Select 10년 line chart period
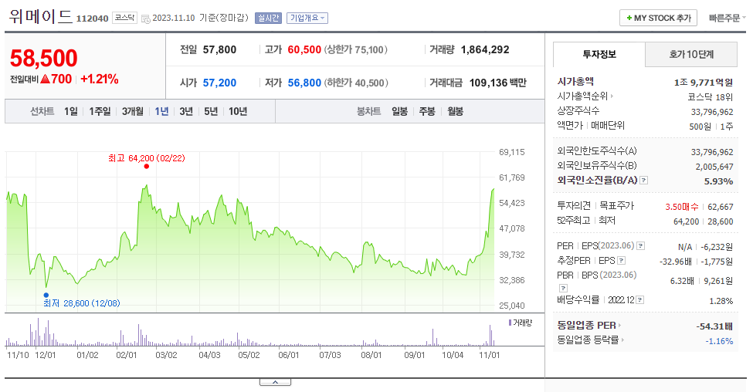The width and height of the screenshot is (753, 392). [x=238, y=111]
